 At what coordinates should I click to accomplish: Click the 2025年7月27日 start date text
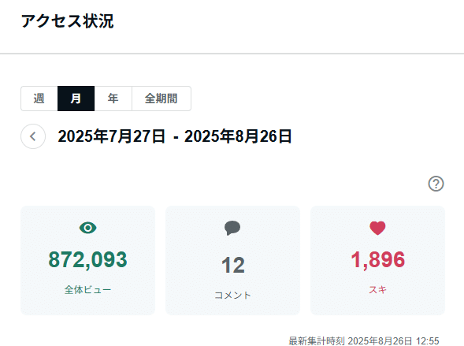coord(111,136)
